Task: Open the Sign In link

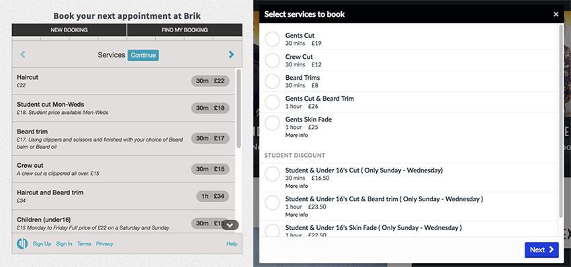Action: tap(64, 244)
